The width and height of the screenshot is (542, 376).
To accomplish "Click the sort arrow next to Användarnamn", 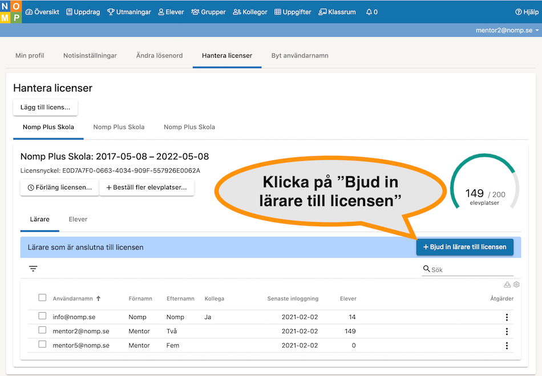I will coord(99,298).
